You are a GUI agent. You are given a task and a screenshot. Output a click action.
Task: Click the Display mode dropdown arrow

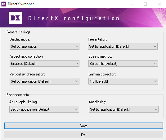(x=77, y=46)
